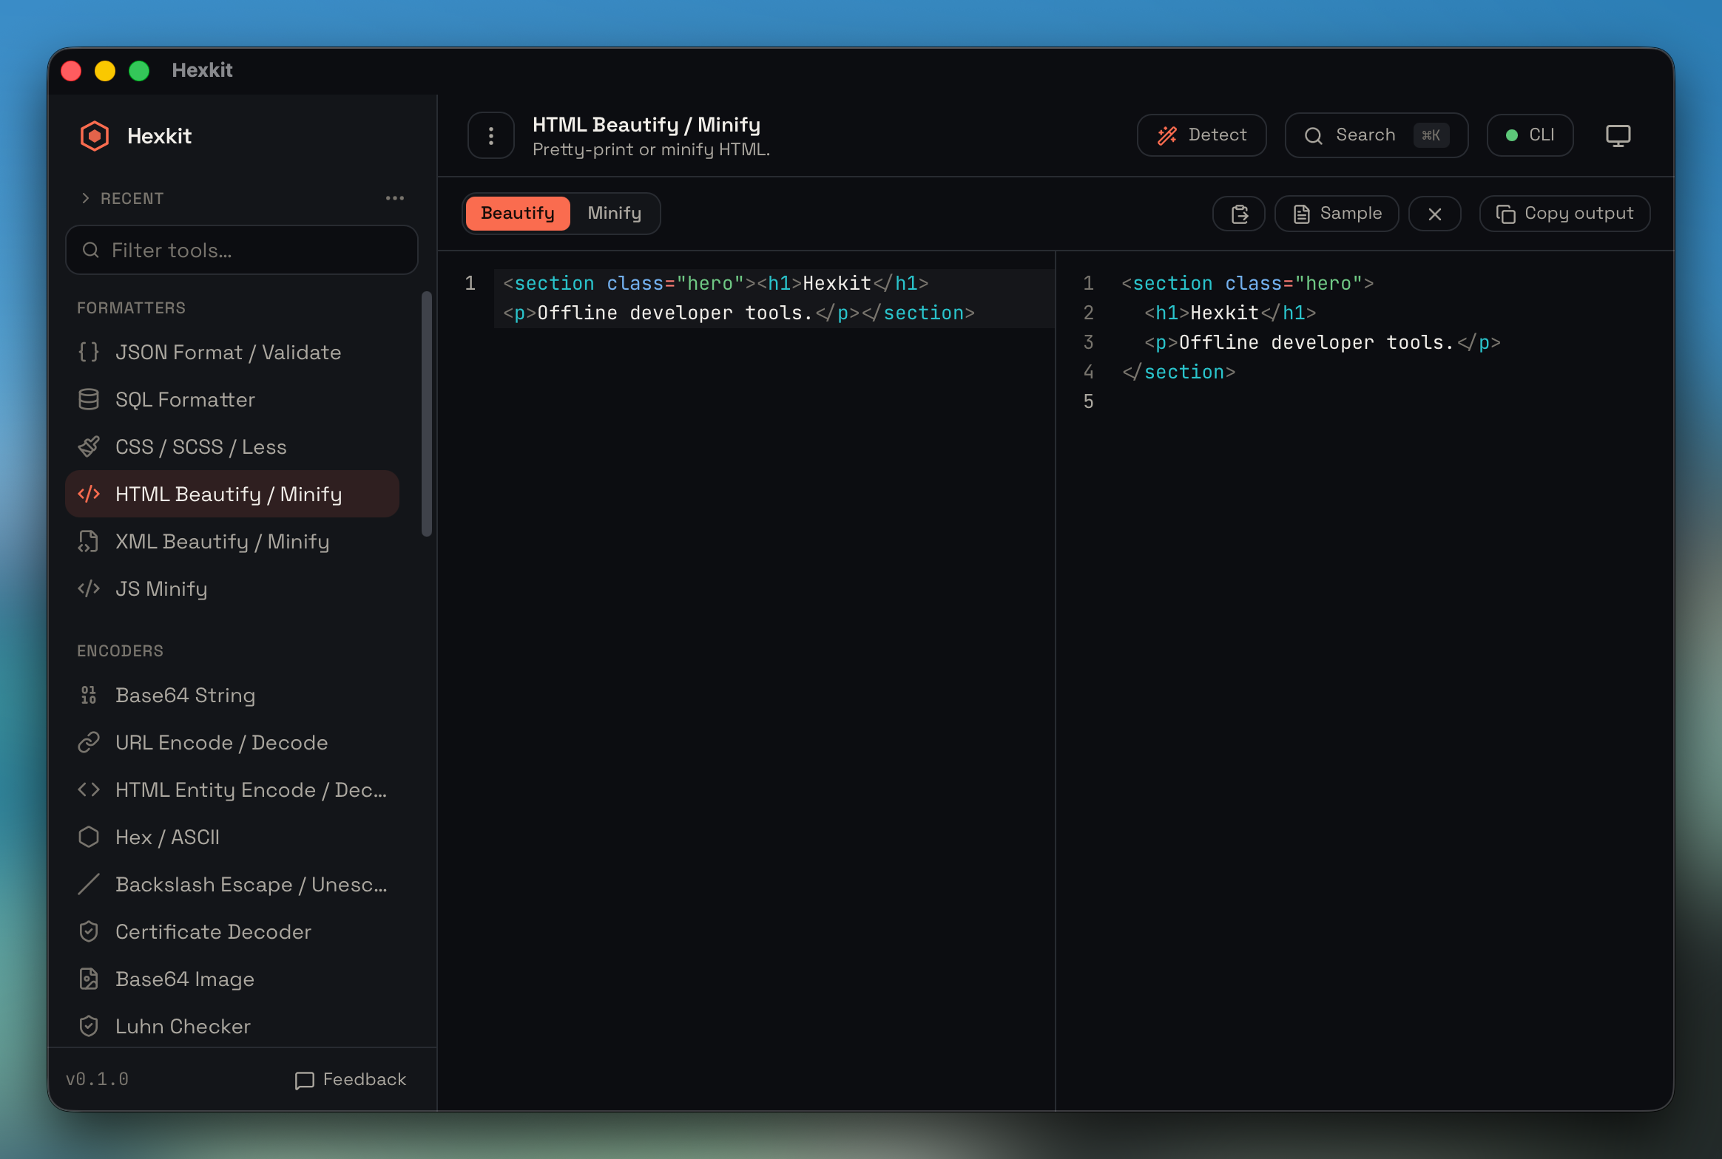Expand the RECENT section chevron

click(86, 198)
